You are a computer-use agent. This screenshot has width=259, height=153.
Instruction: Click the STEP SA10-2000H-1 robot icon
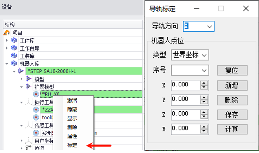coord(21,71)
